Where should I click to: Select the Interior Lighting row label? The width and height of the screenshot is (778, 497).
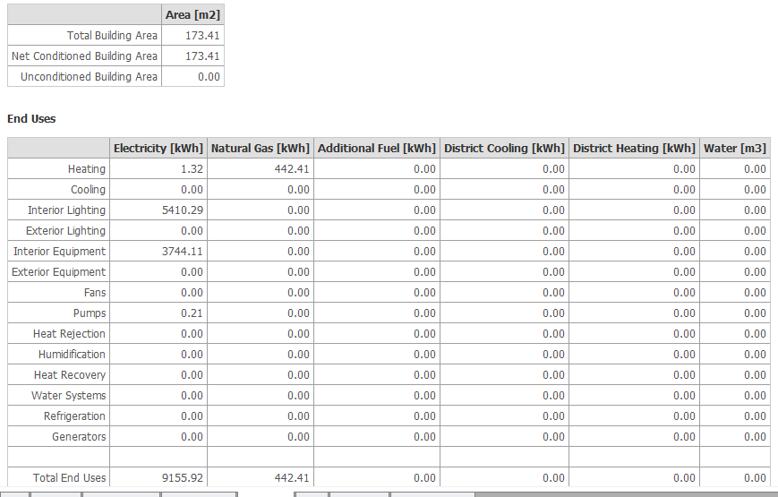pos(66,210)
